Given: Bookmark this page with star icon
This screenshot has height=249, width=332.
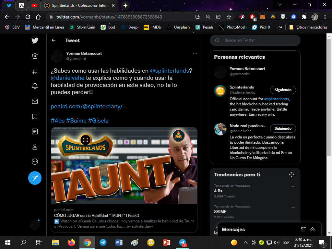Looking at the screenshot, I should (x=229, y=17).
